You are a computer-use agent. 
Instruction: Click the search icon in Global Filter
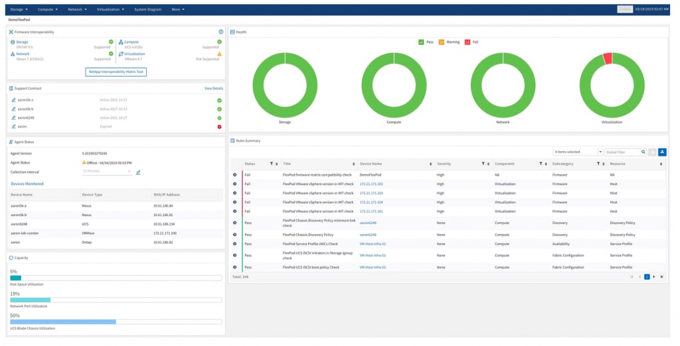click(x=643, y=152)
